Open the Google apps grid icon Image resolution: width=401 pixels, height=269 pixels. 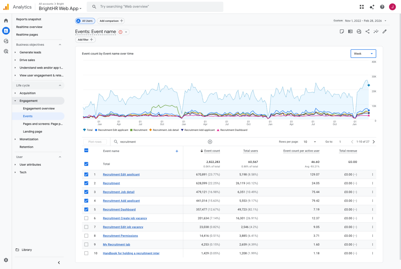point(362,7)
